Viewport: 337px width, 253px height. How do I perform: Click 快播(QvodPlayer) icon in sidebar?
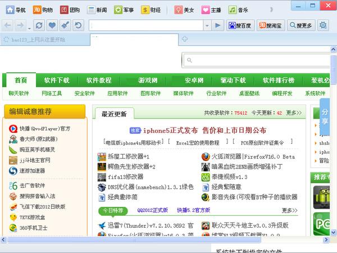point(13,129)
